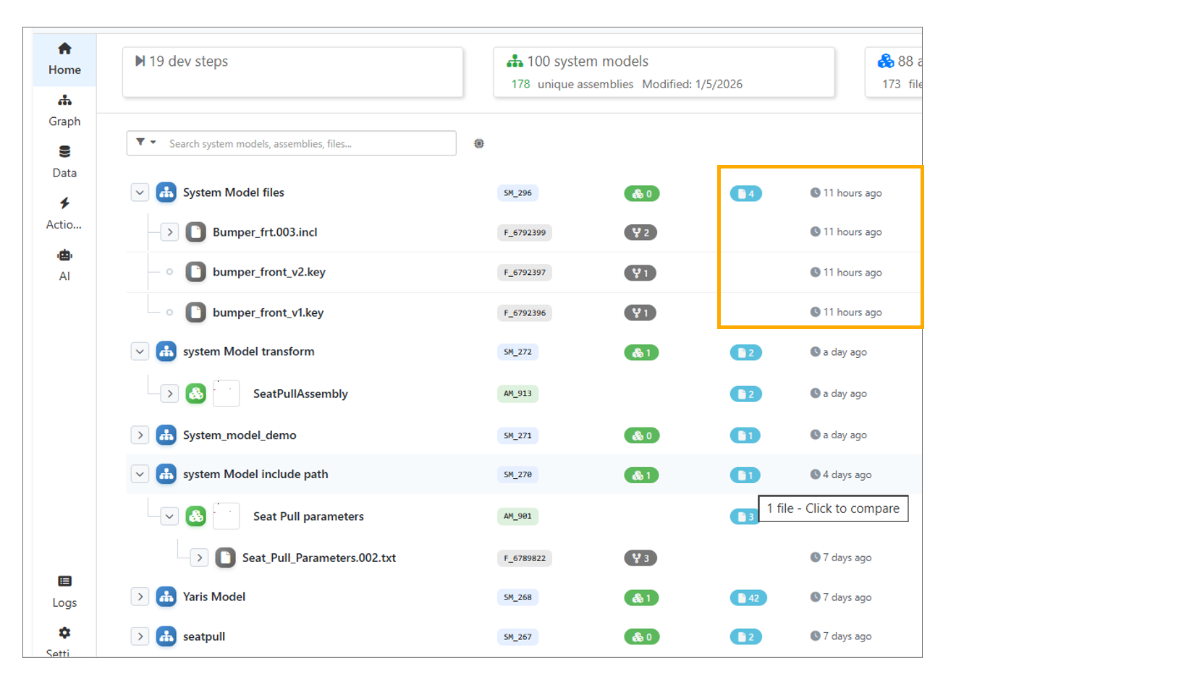Viewport: 1197px width, 674px height.
Task: Expand the System_model_demo row
Action: (x=140, y=435)
